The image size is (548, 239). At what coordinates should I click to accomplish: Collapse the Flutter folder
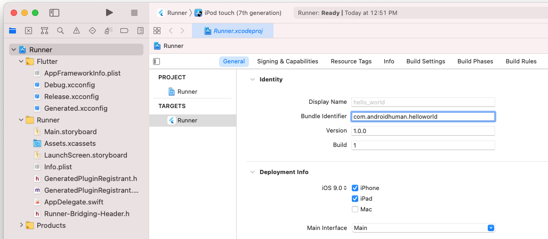(21, 61)
